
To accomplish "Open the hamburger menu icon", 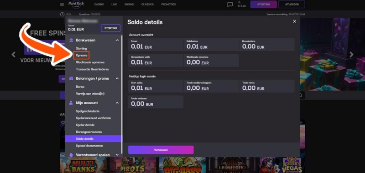I will (x=62, y=5).
